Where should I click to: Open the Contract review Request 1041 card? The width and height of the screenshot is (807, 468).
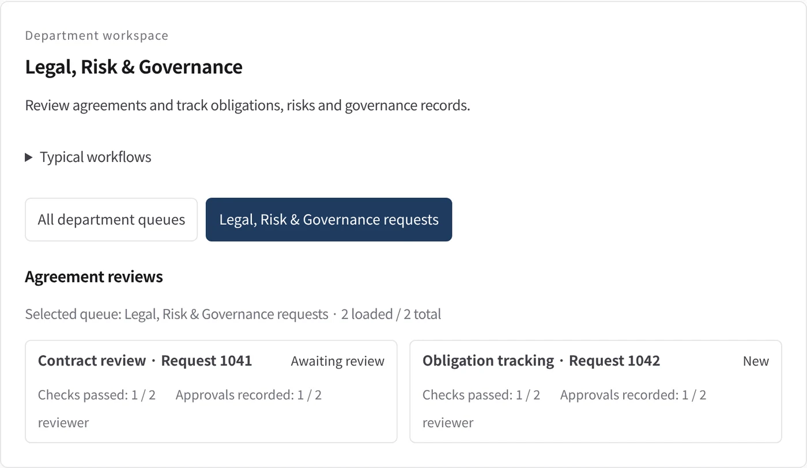pyautogui.click(x=211, y=391)
